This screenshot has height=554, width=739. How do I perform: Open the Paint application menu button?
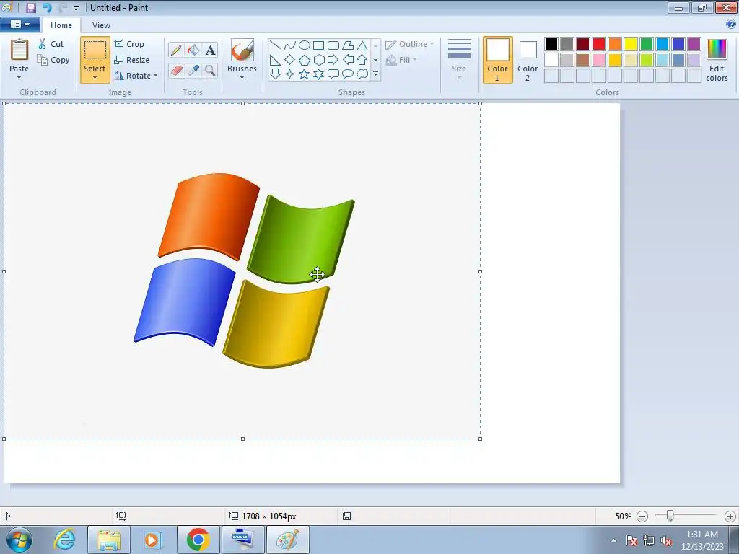click(x=19, y=25)
